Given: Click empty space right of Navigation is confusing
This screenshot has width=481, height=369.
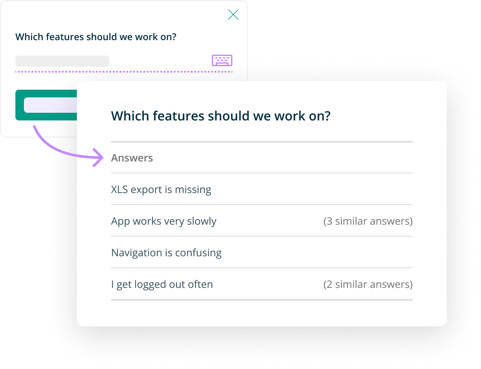Looking at the screenshot, I should [317, 253].
